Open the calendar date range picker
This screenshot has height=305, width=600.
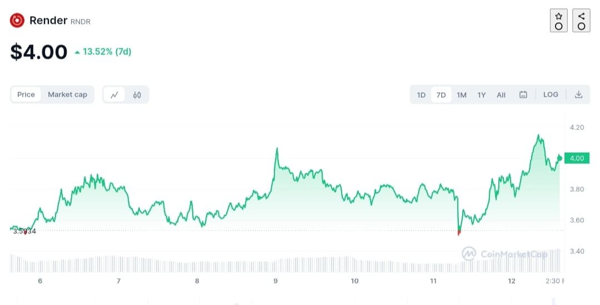(523, 94)
